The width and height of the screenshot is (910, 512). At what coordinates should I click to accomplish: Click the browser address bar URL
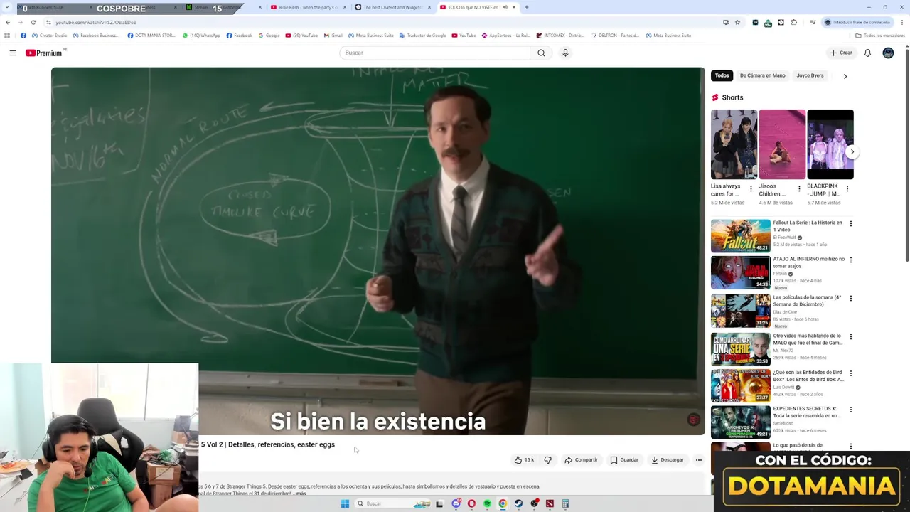(x=95, y=22)
